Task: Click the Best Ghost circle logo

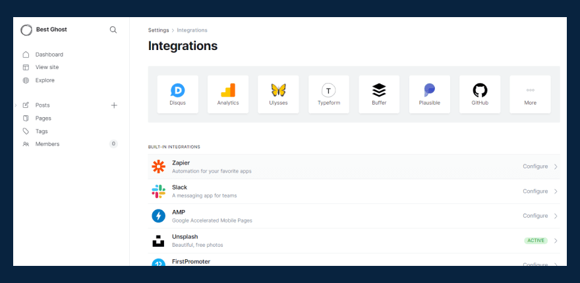Action: tap(26, 30)
